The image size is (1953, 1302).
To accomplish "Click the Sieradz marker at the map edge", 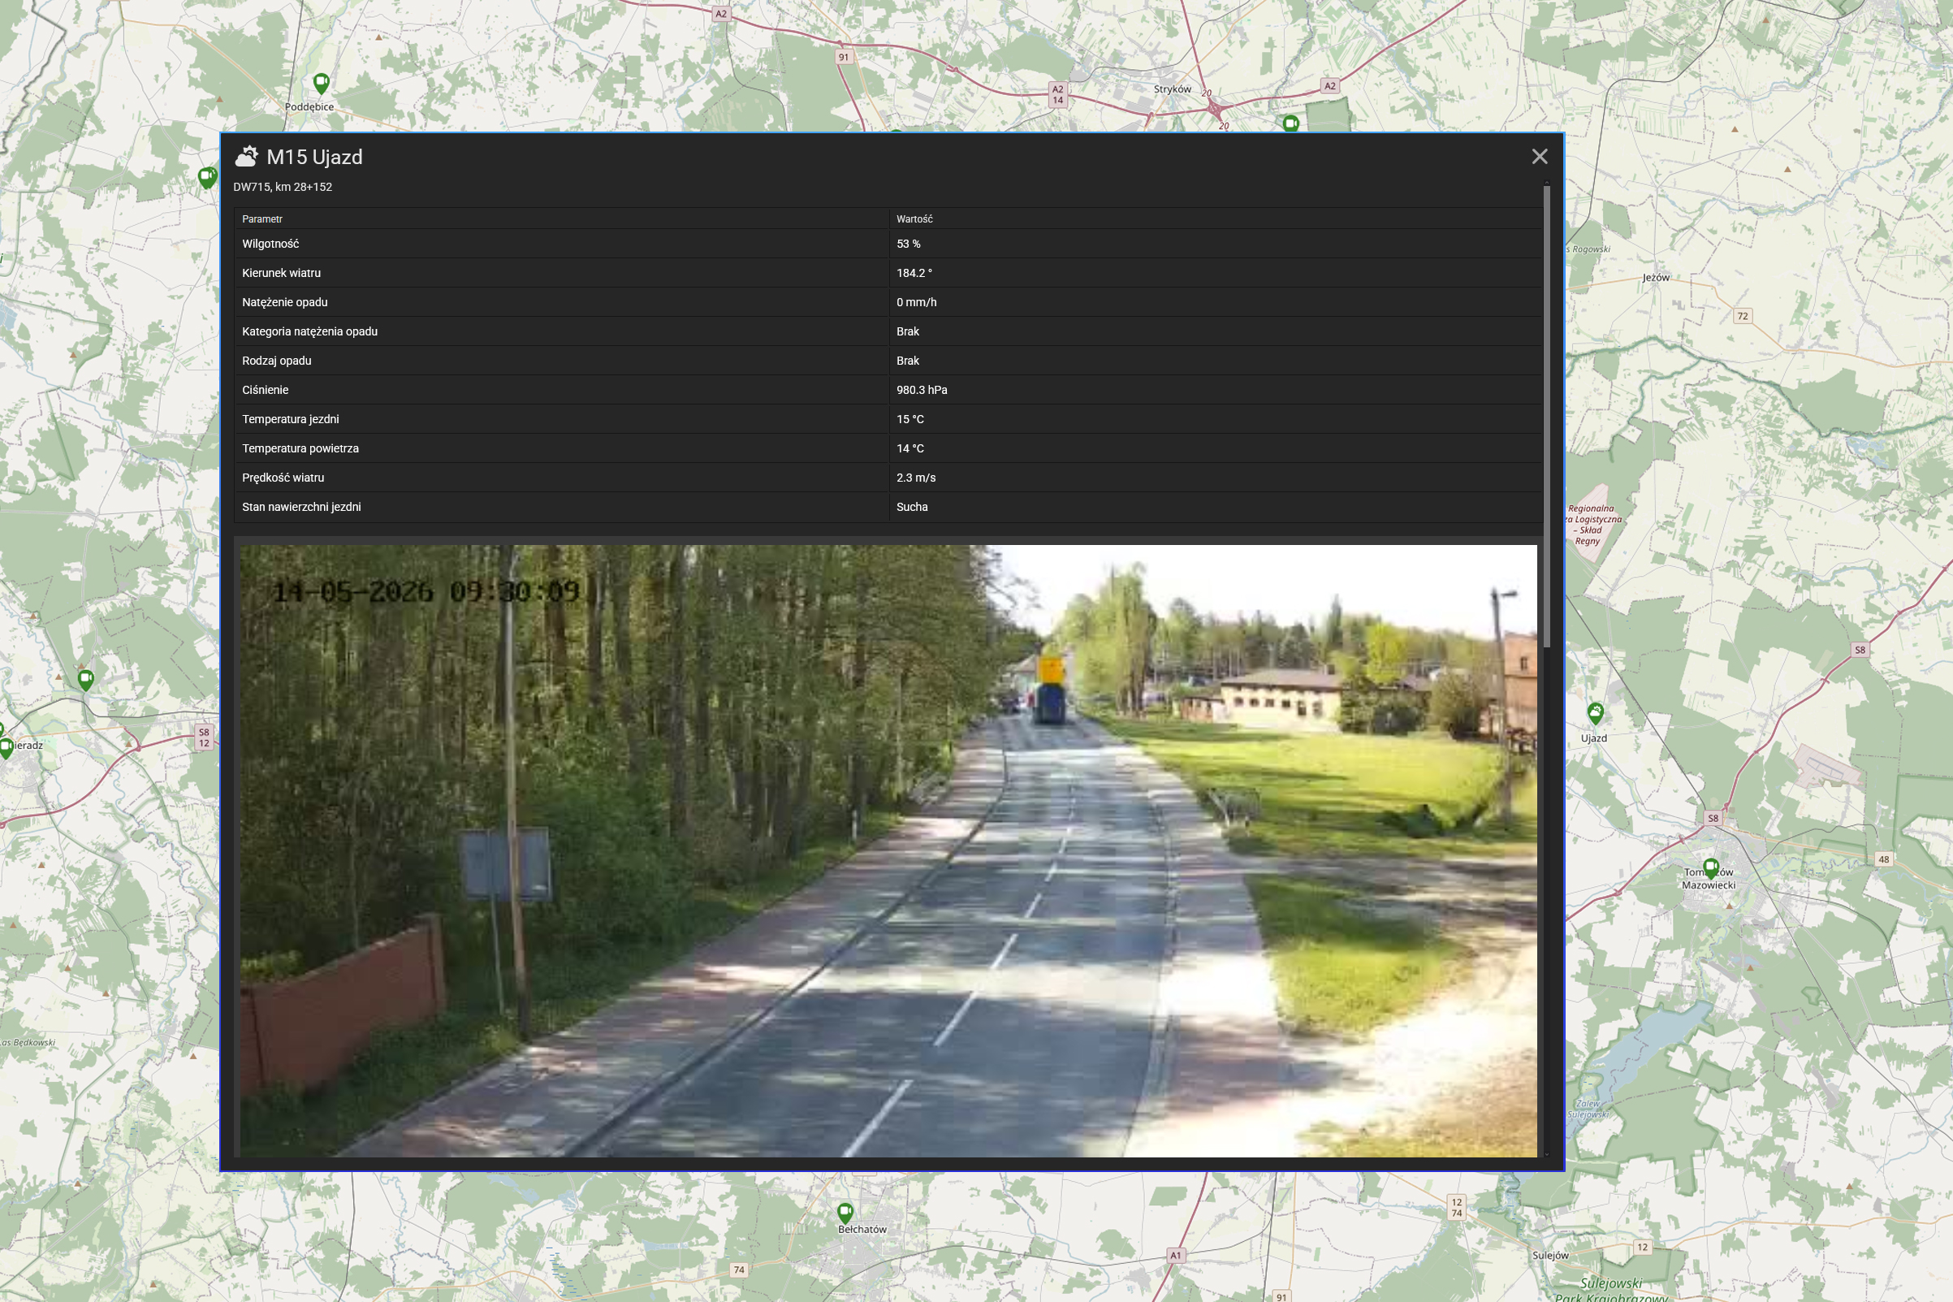I will pos(6,748).
